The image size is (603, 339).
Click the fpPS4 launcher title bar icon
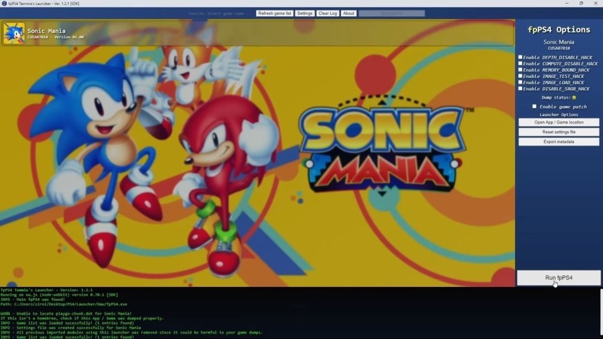pos(4,3)
